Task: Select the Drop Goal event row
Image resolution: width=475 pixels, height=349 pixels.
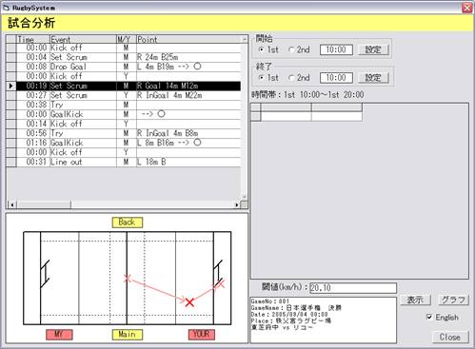Action: [129, 67]
